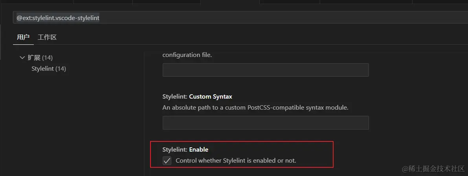Viewport: 468px width, 176px height.
Task: Select Stylelint (14) in the settings tree
Action: click(x=48, y=69)
